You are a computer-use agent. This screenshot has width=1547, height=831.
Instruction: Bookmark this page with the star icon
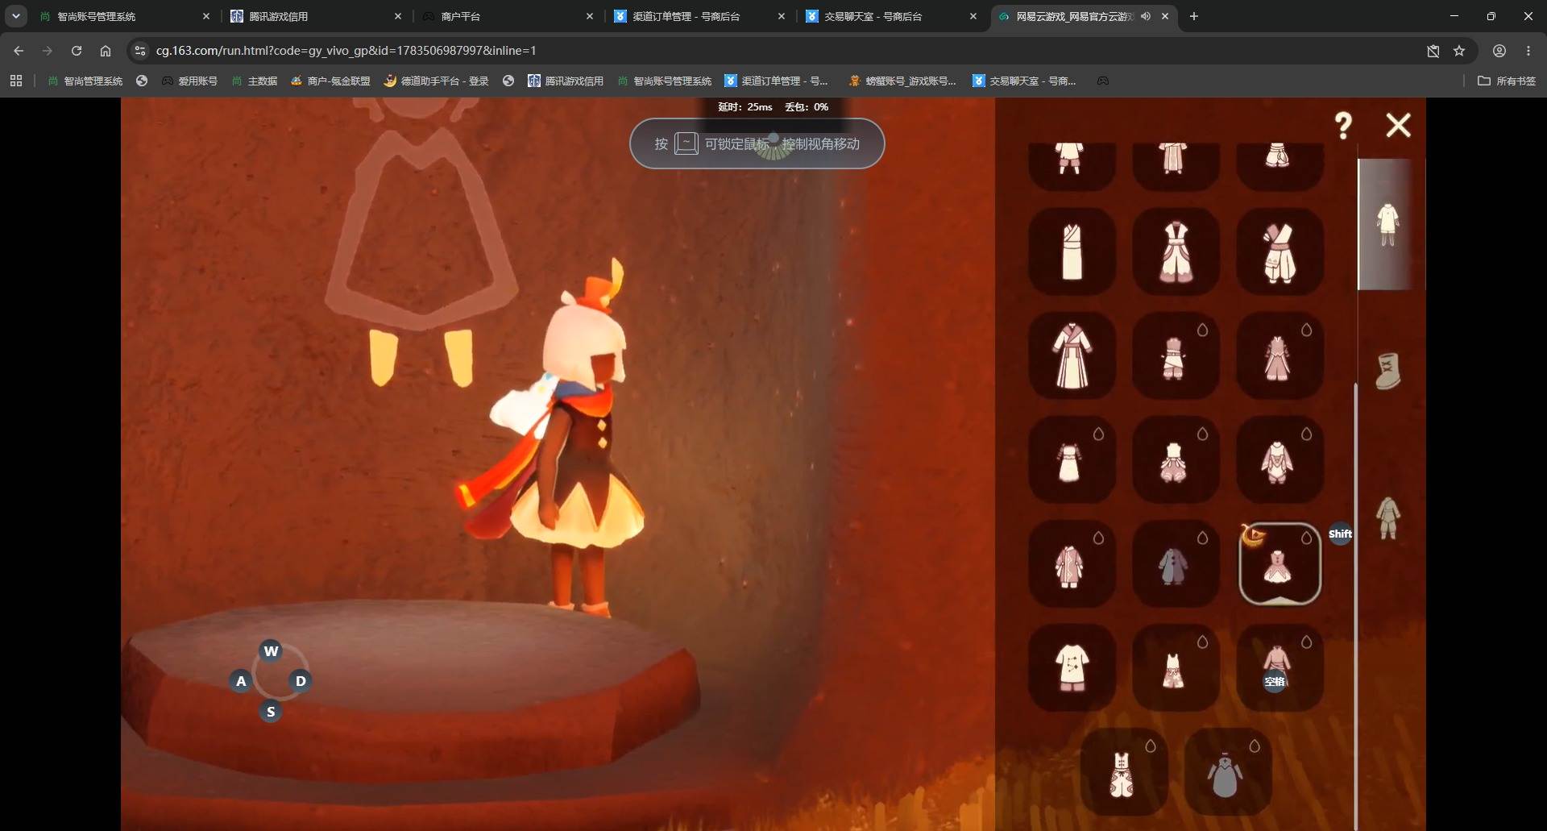click(1459, 51)
